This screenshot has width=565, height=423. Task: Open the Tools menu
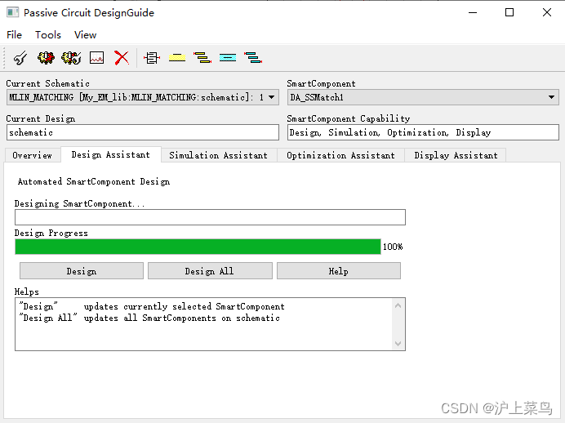coord(48,35)
